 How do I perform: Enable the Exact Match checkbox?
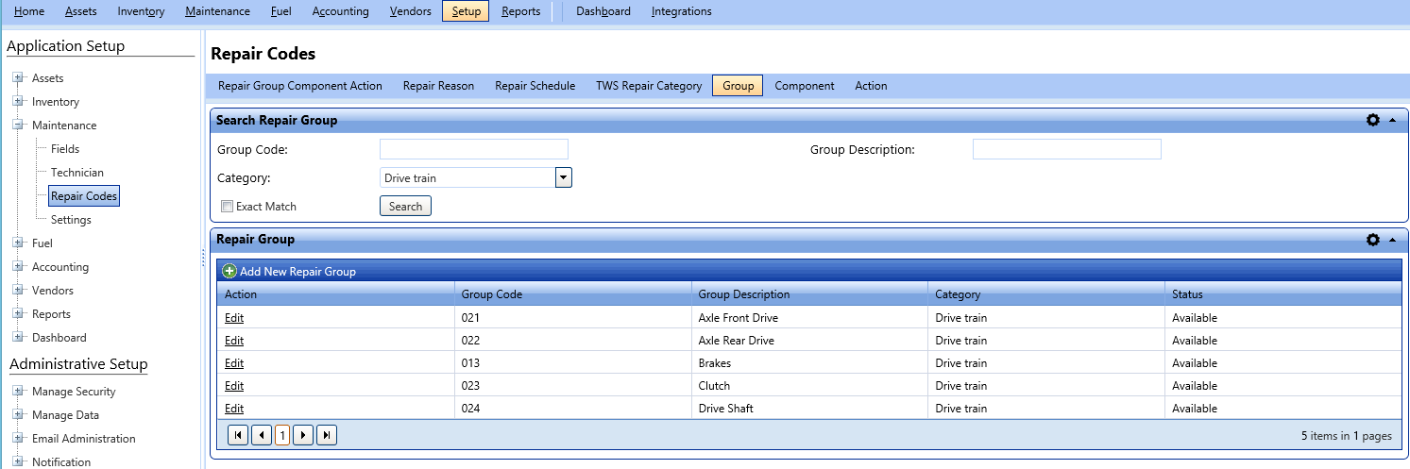pyautogui.click(x=227, y=207)
